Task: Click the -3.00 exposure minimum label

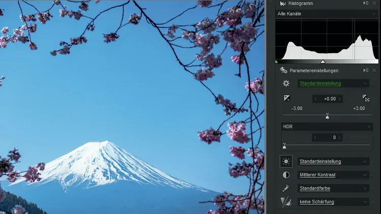Action: (297, 108)
